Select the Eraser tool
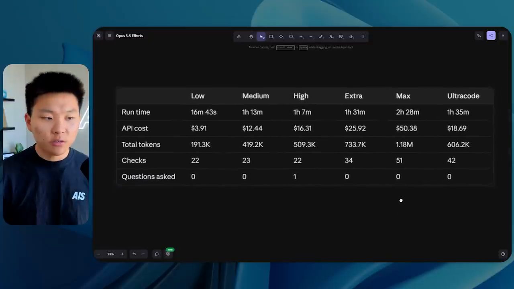514x289 pixels. tap(351, 37)
